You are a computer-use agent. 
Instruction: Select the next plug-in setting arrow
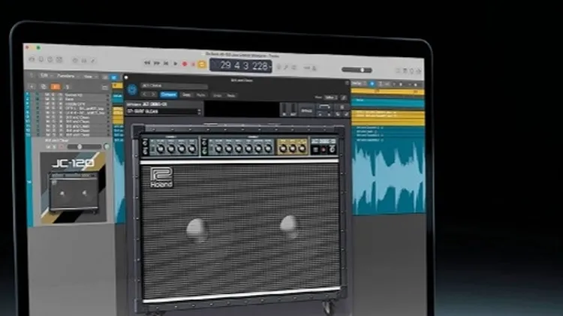(x=153, y=94)
